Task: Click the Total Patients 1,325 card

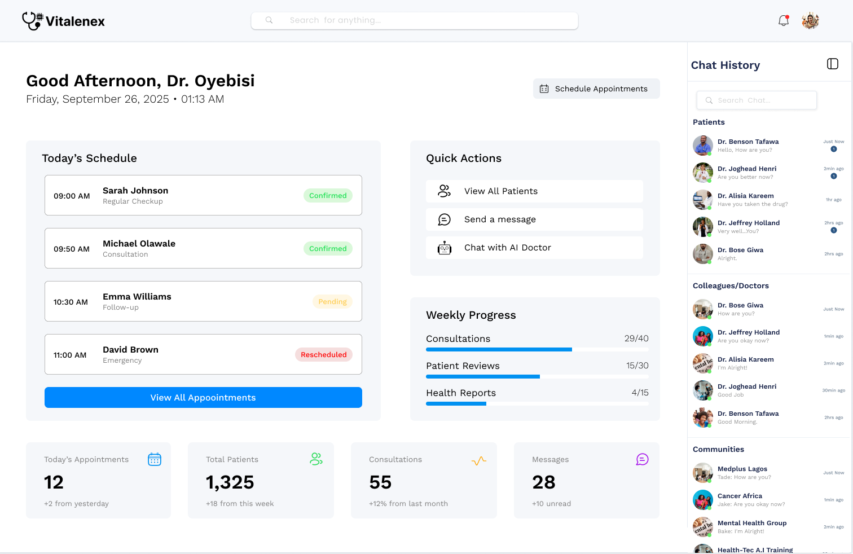Action: tap(261, 480)
